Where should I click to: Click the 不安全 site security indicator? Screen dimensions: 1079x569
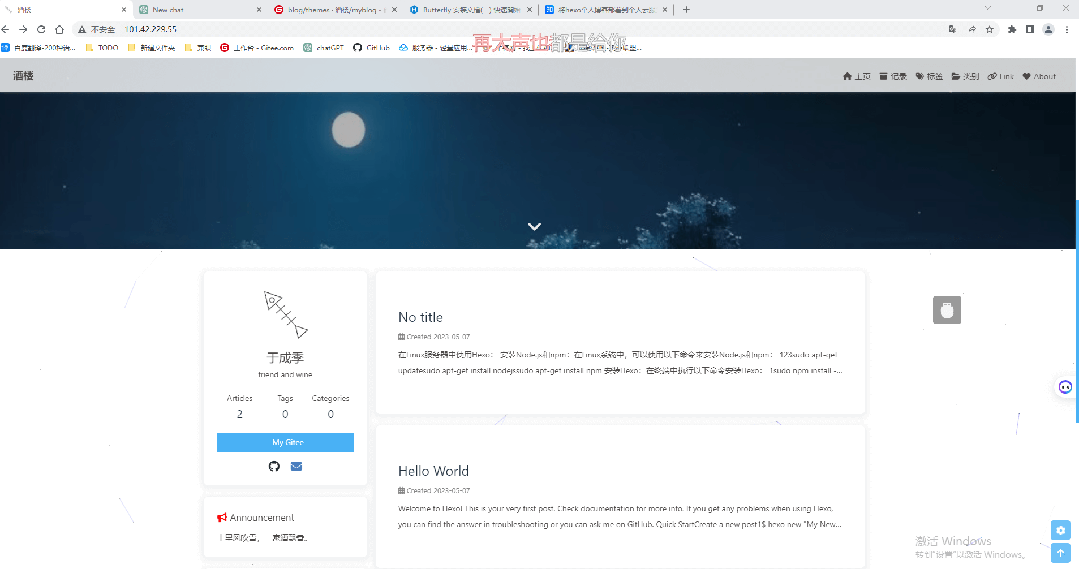point(97,29)
